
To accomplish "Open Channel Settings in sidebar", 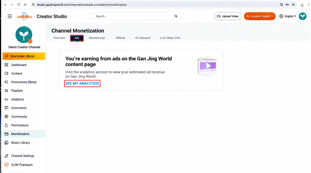I will [x=24, y=156].
